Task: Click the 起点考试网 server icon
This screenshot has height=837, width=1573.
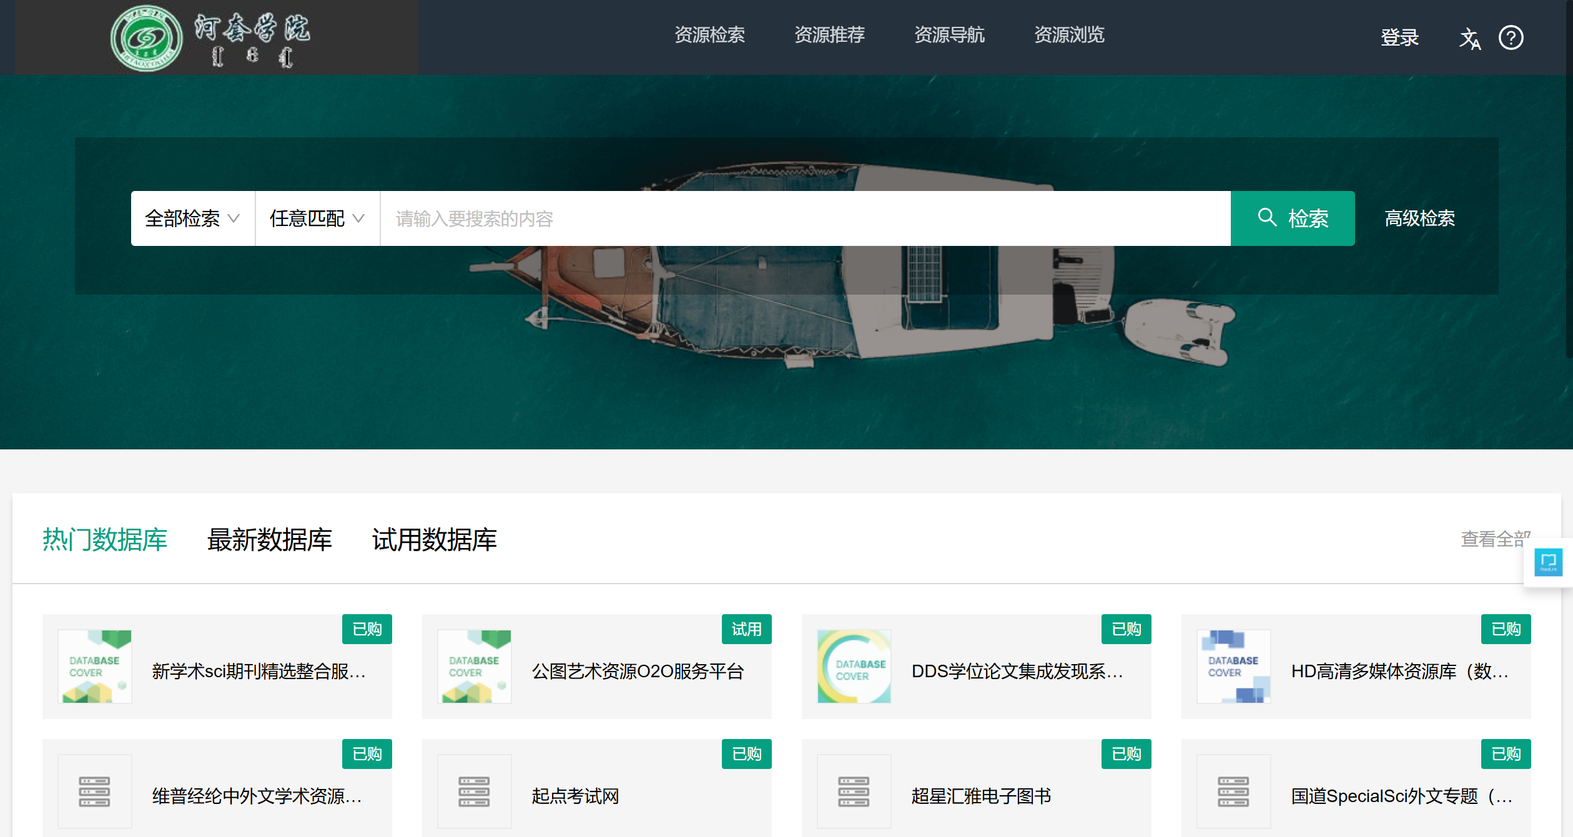Action: pos(474,791)
